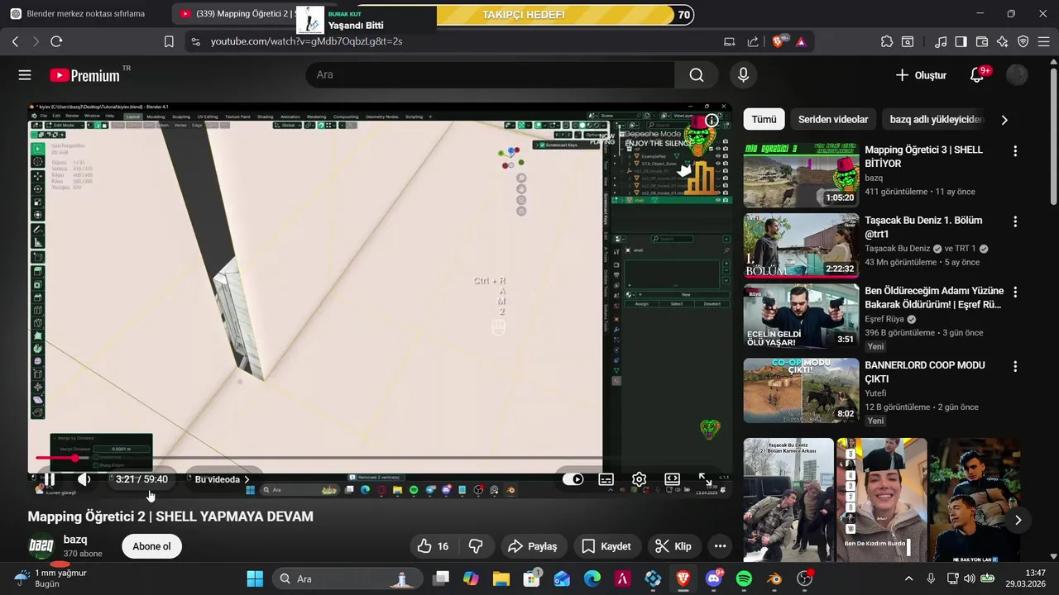
Task: Open the YouTube notifications bell
Action: click(x=976, y=75)
